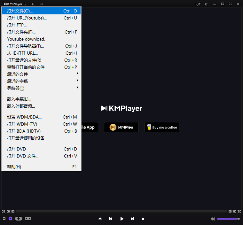The width and height of the screenshot is (243, 225).
Task: Click the lightning bolt icon in title bar
Action: click(32, 4)
